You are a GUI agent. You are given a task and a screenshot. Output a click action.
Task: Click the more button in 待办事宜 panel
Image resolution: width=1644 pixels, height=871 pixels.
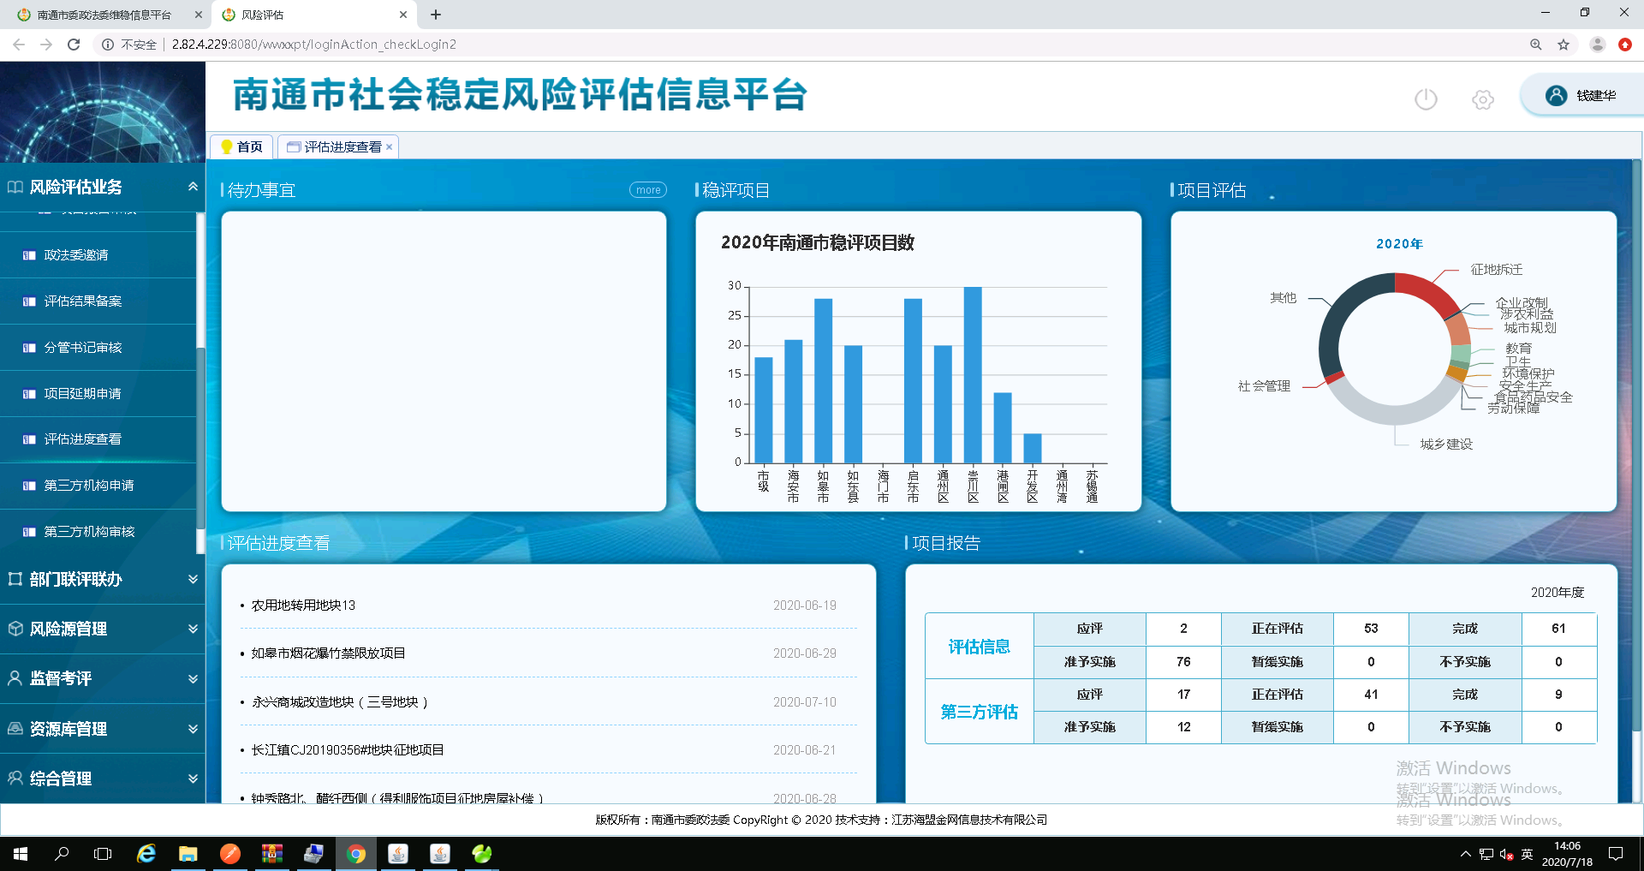pyautogui.click(x=647, y=189)
